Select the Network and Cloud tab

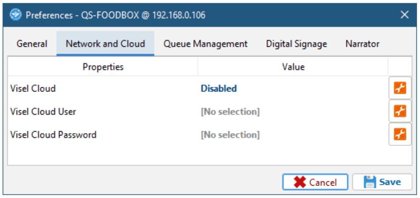(105, 44)
